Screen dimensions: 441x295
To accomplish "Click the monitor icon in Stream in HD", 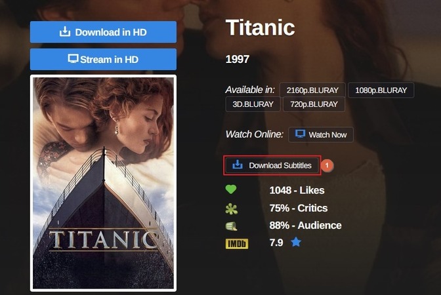I will coord(73,59).
